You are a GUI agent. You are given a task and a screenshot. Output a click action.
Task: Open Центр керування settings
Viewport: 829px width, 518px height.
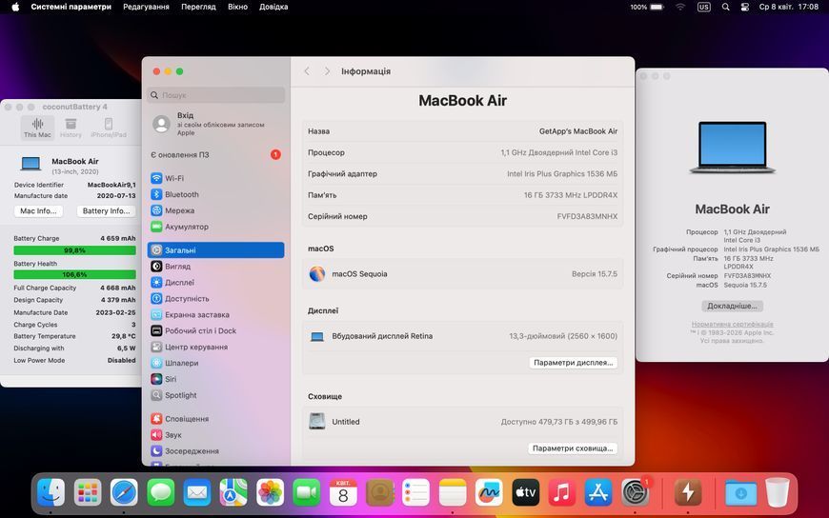coord(215,347)
